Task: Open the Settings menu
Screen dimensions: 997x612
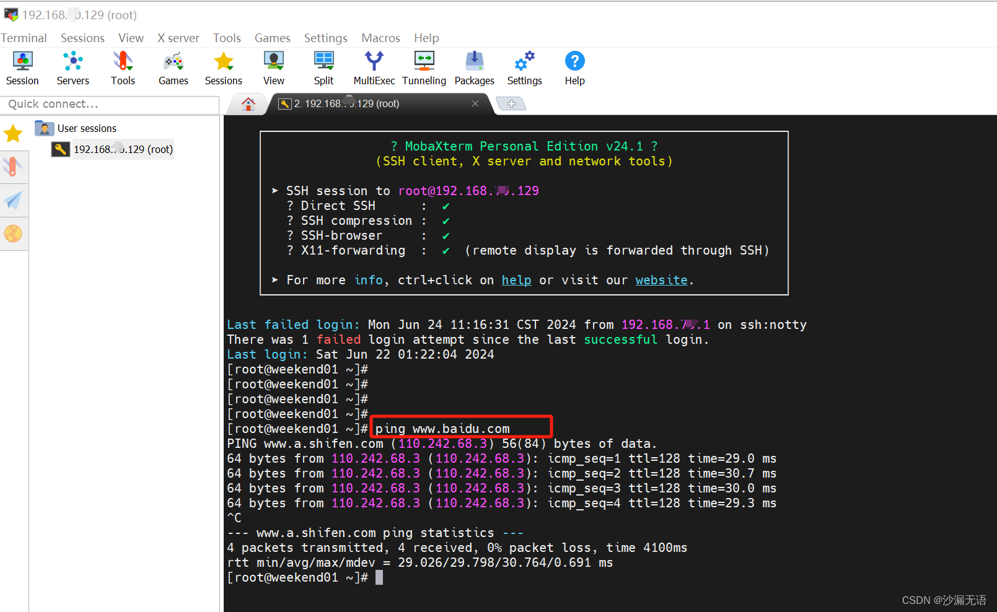Action: point(325,38)
